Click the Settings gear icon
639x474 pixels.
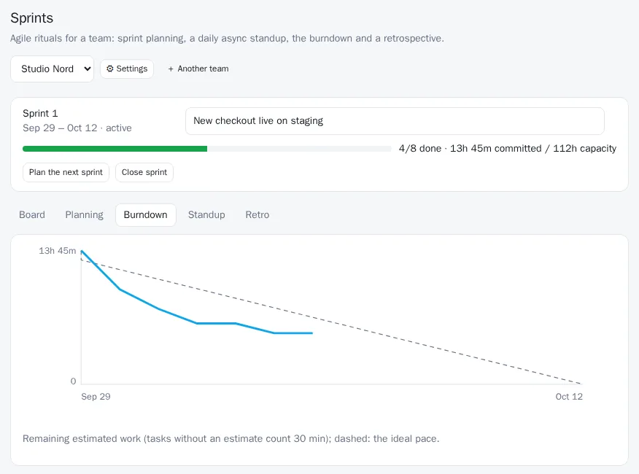pyautogui.click(x=110, y=69)
